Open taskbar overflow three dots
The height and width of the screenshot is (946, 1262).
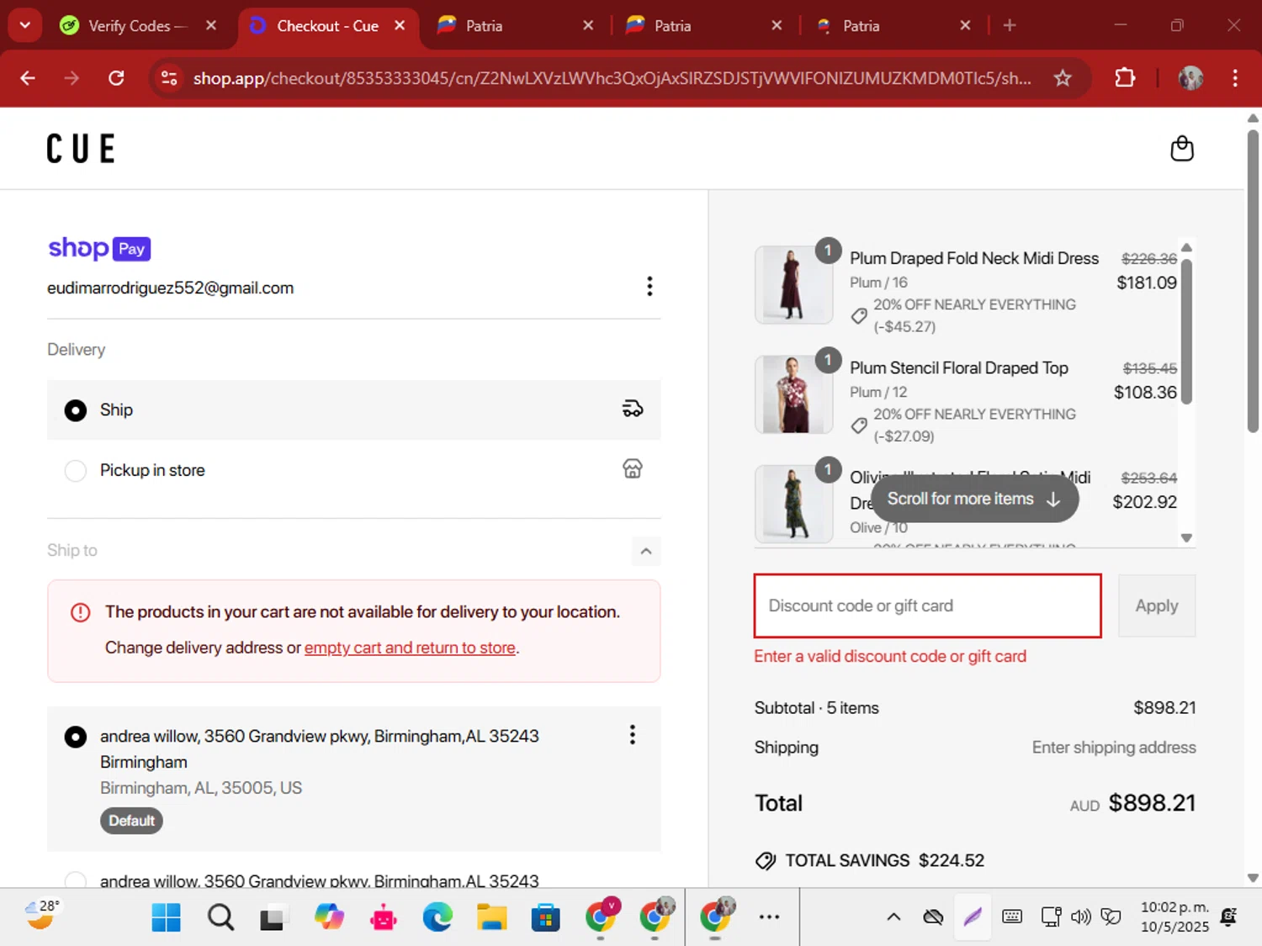[x=769, y=917]
